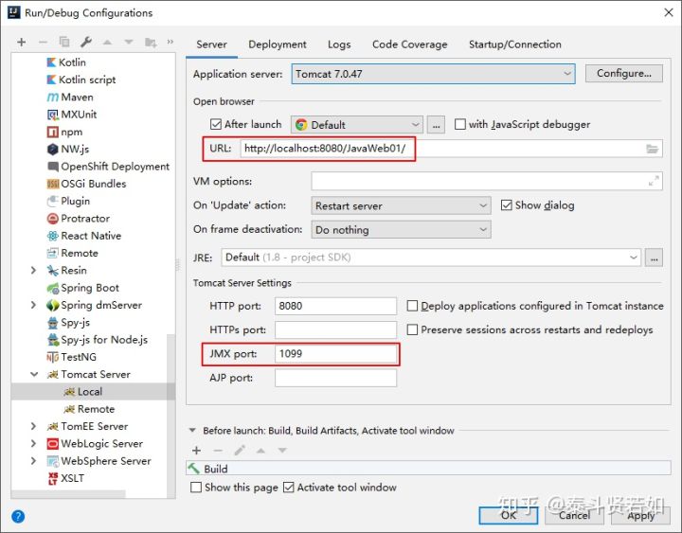Click the help question mark icon
This screenshot has height=533, width=682.
tap(18, 516)
